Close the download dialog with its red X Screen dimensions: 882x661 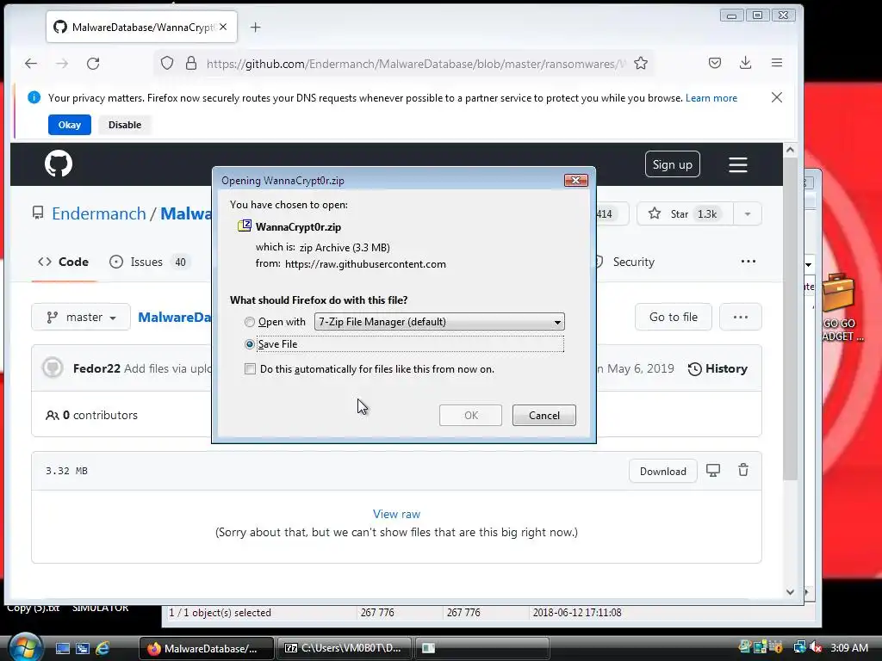click(576, 180)
